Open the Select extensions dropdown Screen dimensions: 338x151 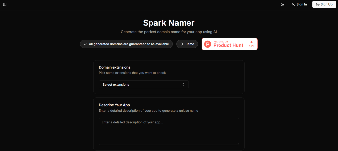pos(144,85)
